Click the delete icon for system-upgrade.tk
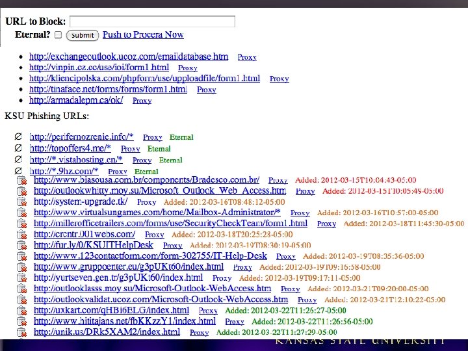 click(x=22, y=202)
